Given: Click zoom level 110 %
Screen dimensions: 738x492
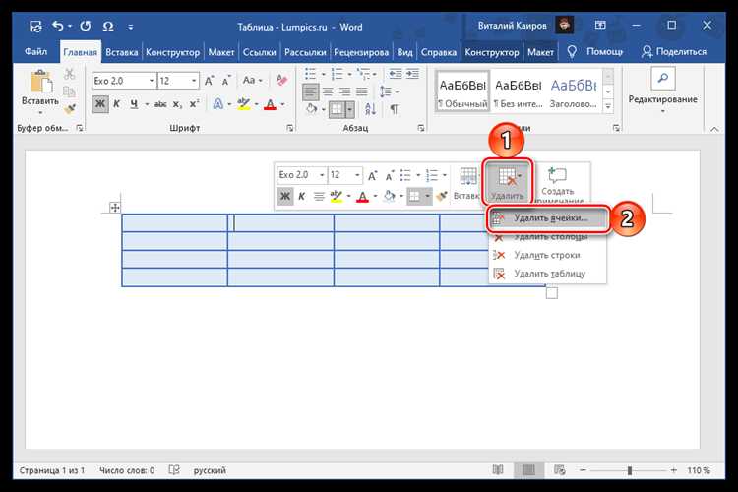Looking at the screenshot, I should click(x=699, y=470).
